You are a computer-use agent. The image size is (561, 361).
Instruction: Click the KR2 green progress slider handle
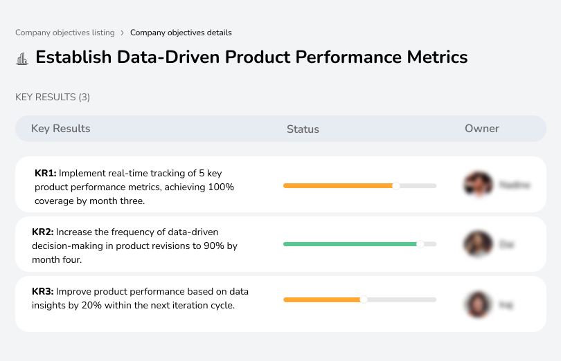tap(420, 244)
